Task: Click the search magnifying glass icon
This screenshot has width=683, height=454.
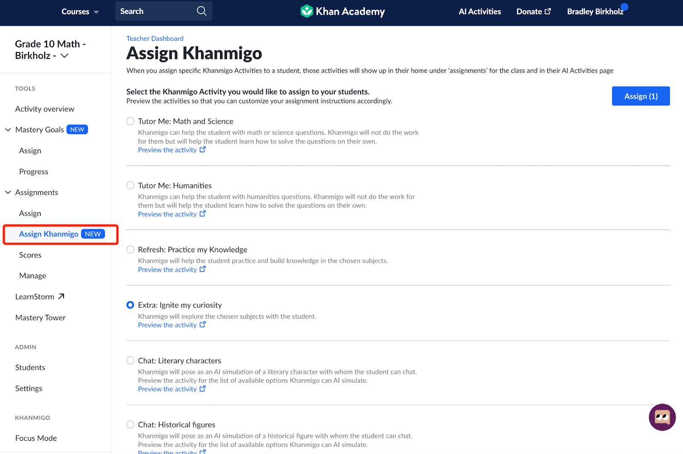Action: click(x=201, y=11)
